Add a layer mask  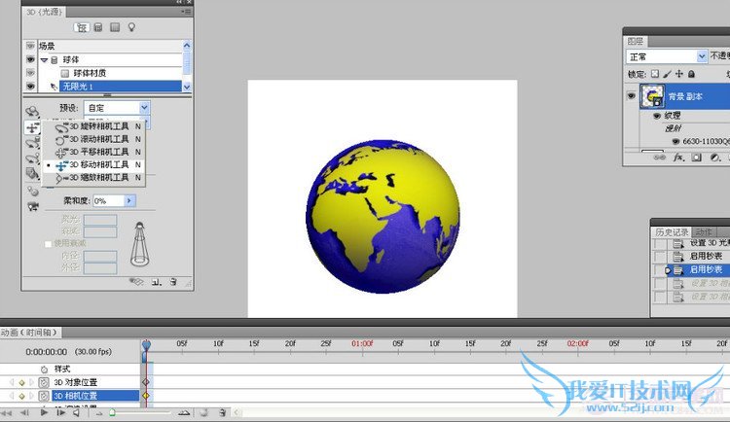tap(697, 158)
